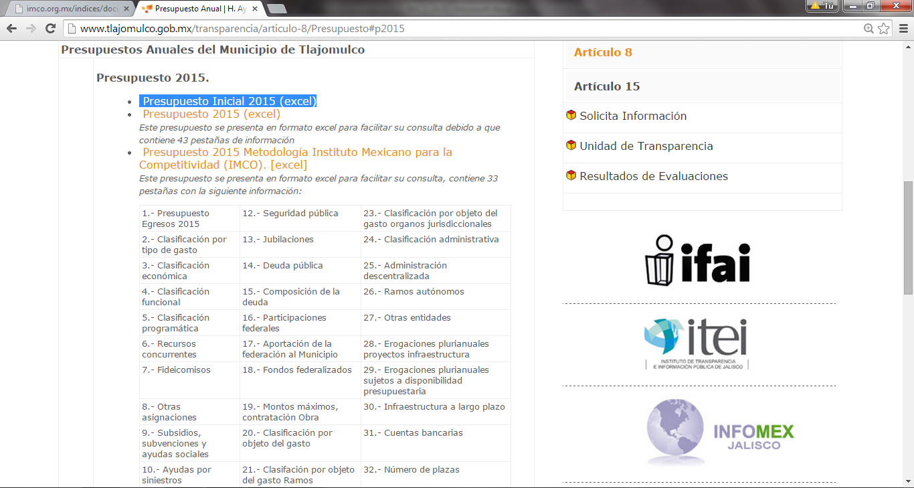The image size is (914, 488).
Task: Open the itei institute logo
Action: (696, 344)
